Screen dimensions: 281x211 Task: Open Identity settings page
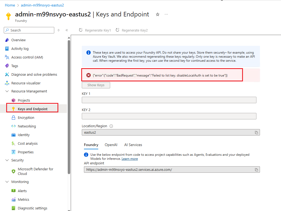point(24,135)
